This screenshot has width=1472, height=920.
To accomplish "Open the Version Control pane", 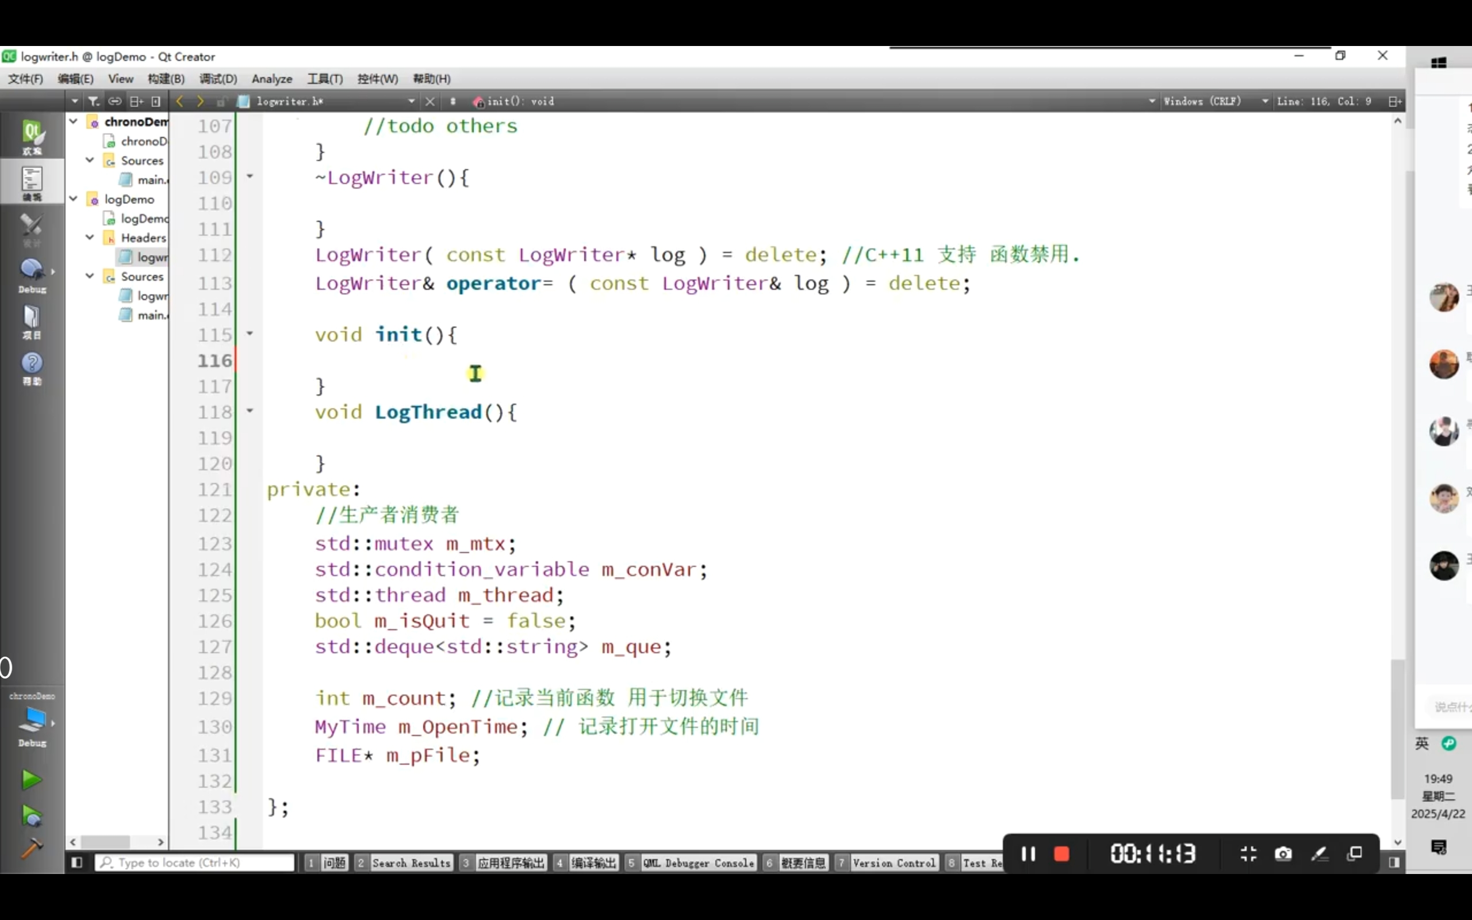I will 893,863.
